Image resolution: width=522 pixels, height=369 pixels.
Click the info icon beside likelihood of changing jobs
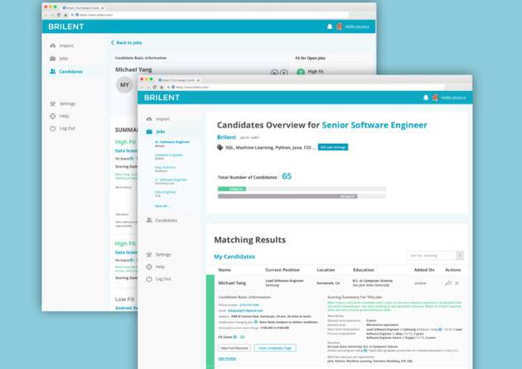coord(256,322)
